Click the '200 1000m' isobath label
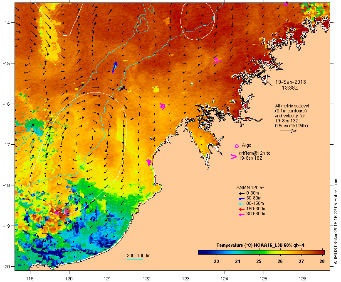341x282 pixels. [138, 255]
